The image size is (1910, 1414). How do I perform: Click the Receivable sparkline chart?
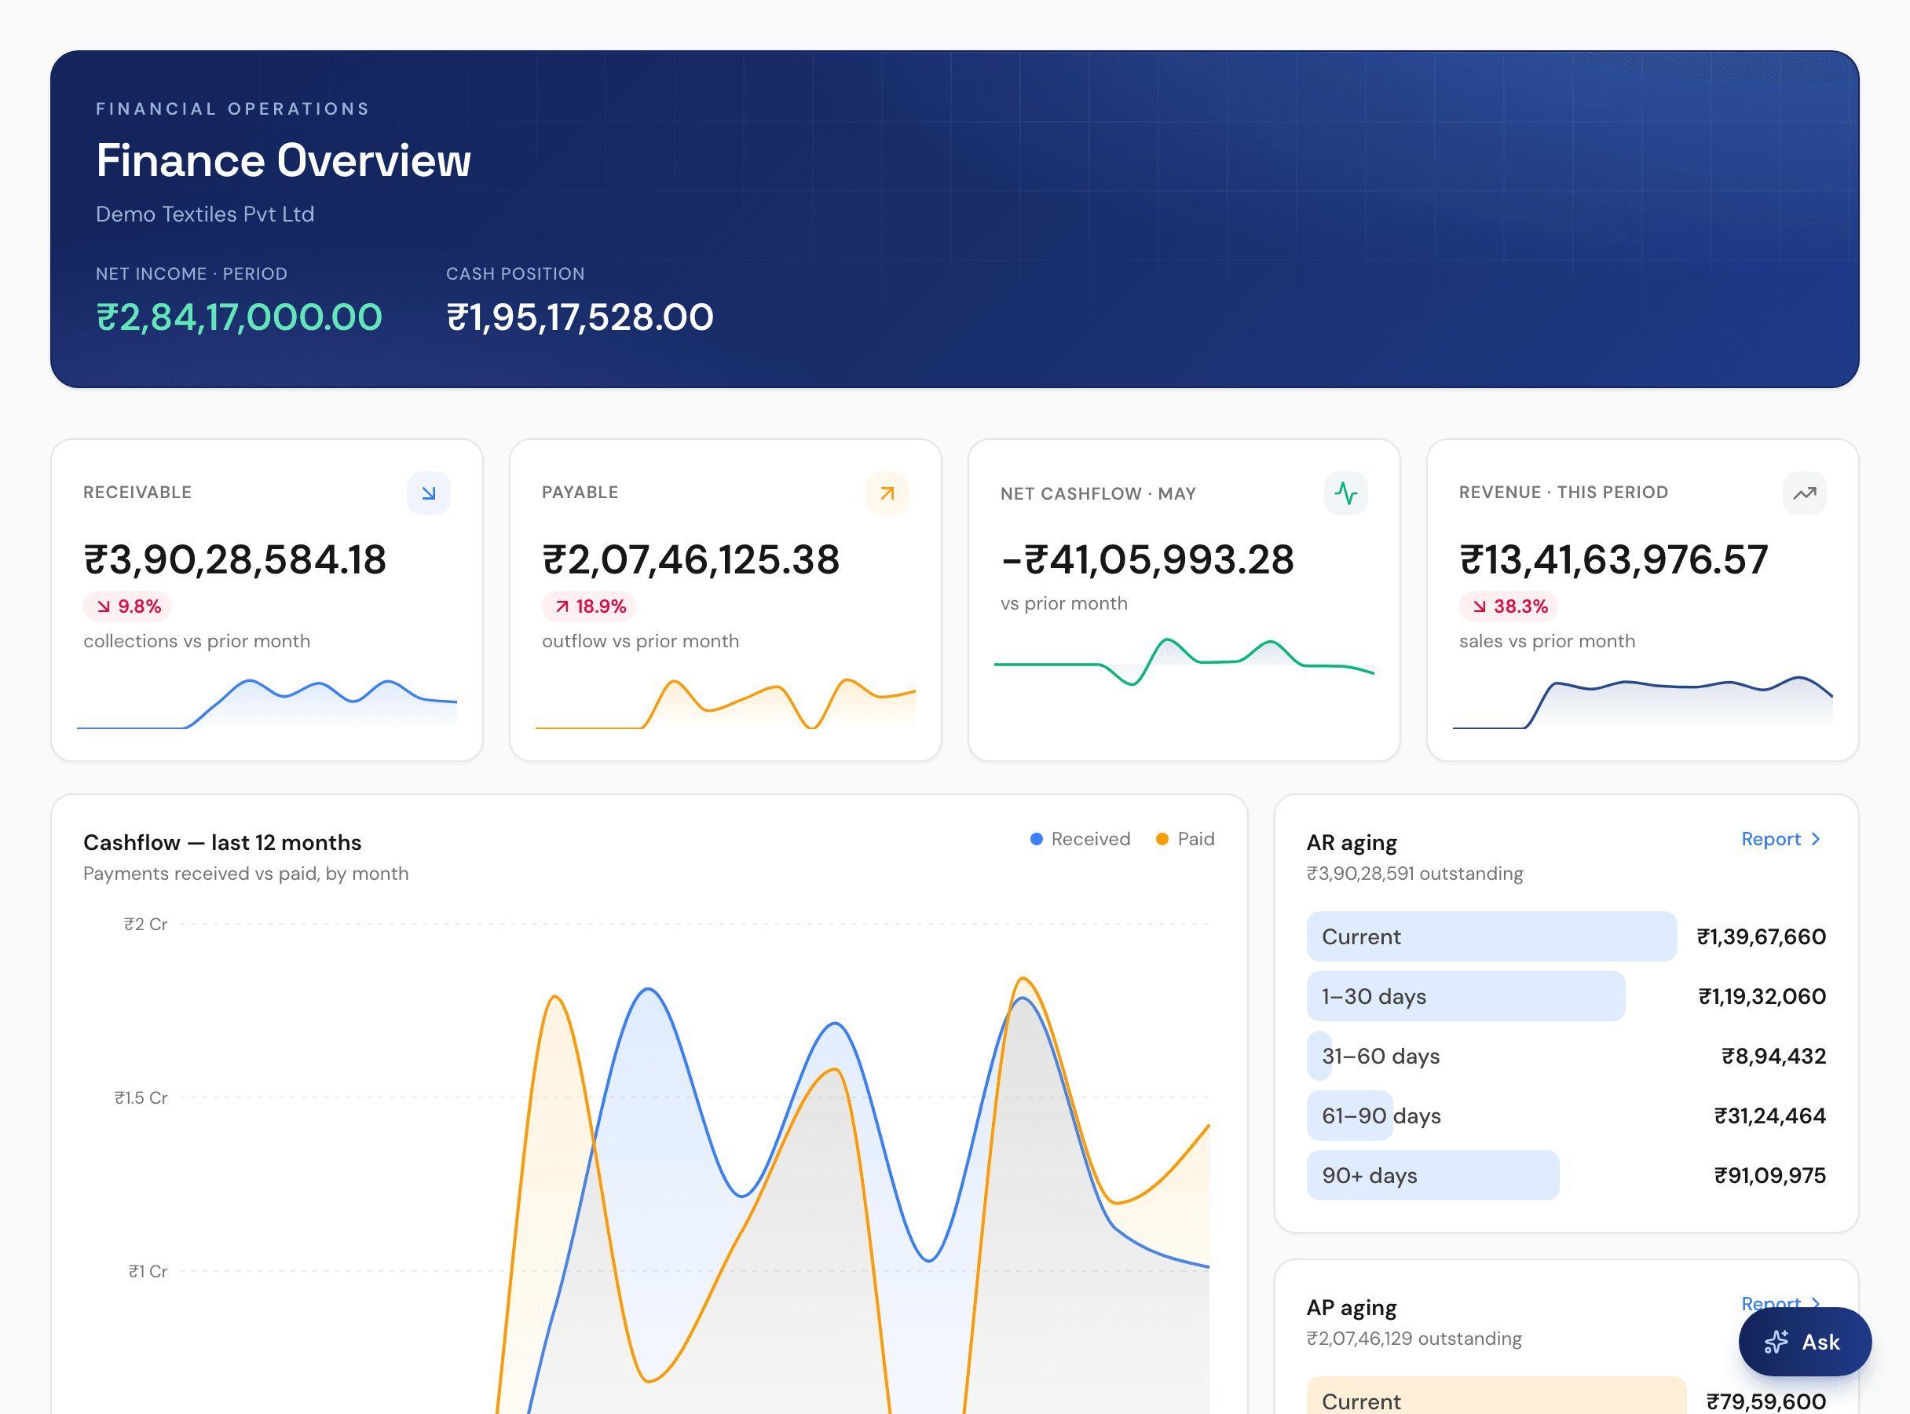(267, 704)
